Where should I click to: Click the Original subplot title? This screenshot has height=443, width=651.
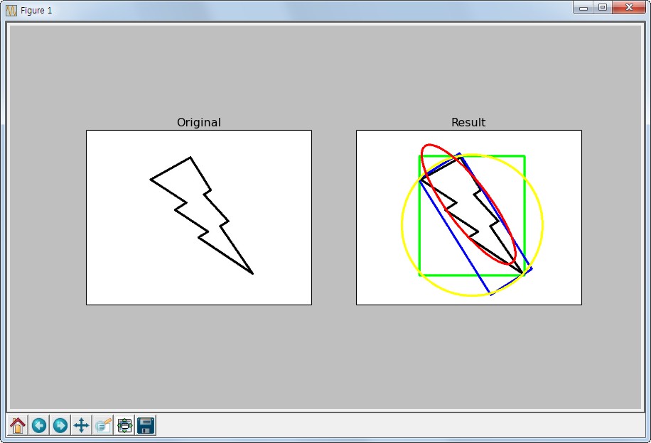click(199, 122)
